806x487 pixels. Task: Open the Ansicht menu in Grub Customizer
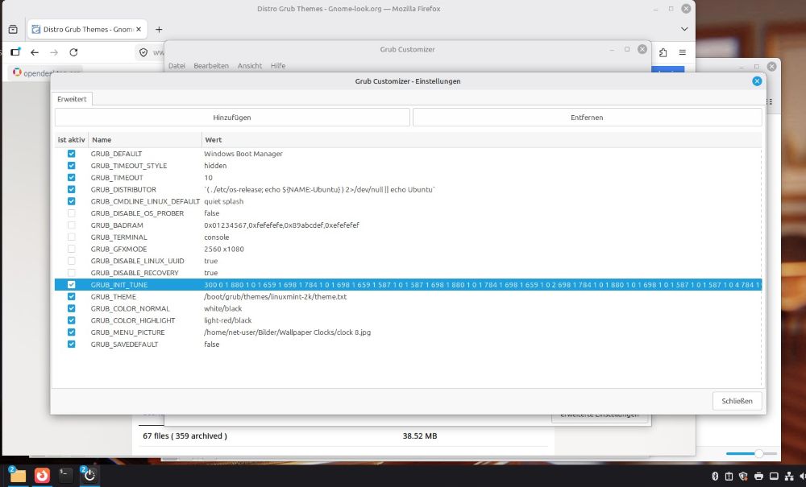(249, 65)
